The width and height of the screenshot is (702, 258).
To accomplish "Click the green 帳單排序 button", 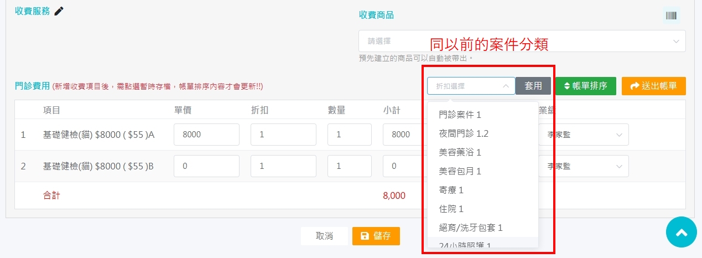I will [585, 86].
